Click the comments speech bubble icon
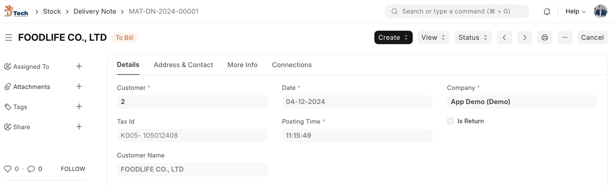The height and width of the screenshot is (186, 615). tap(31, 169)
